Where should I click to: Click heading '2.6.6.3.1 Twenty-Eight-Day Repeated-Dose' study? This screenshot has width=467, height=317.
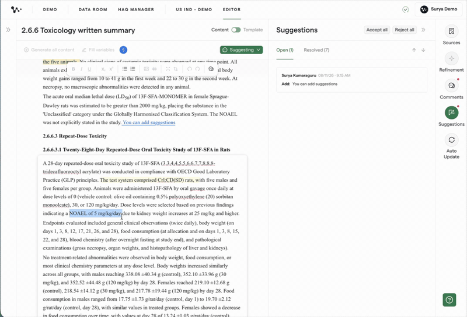coord(137,150)
